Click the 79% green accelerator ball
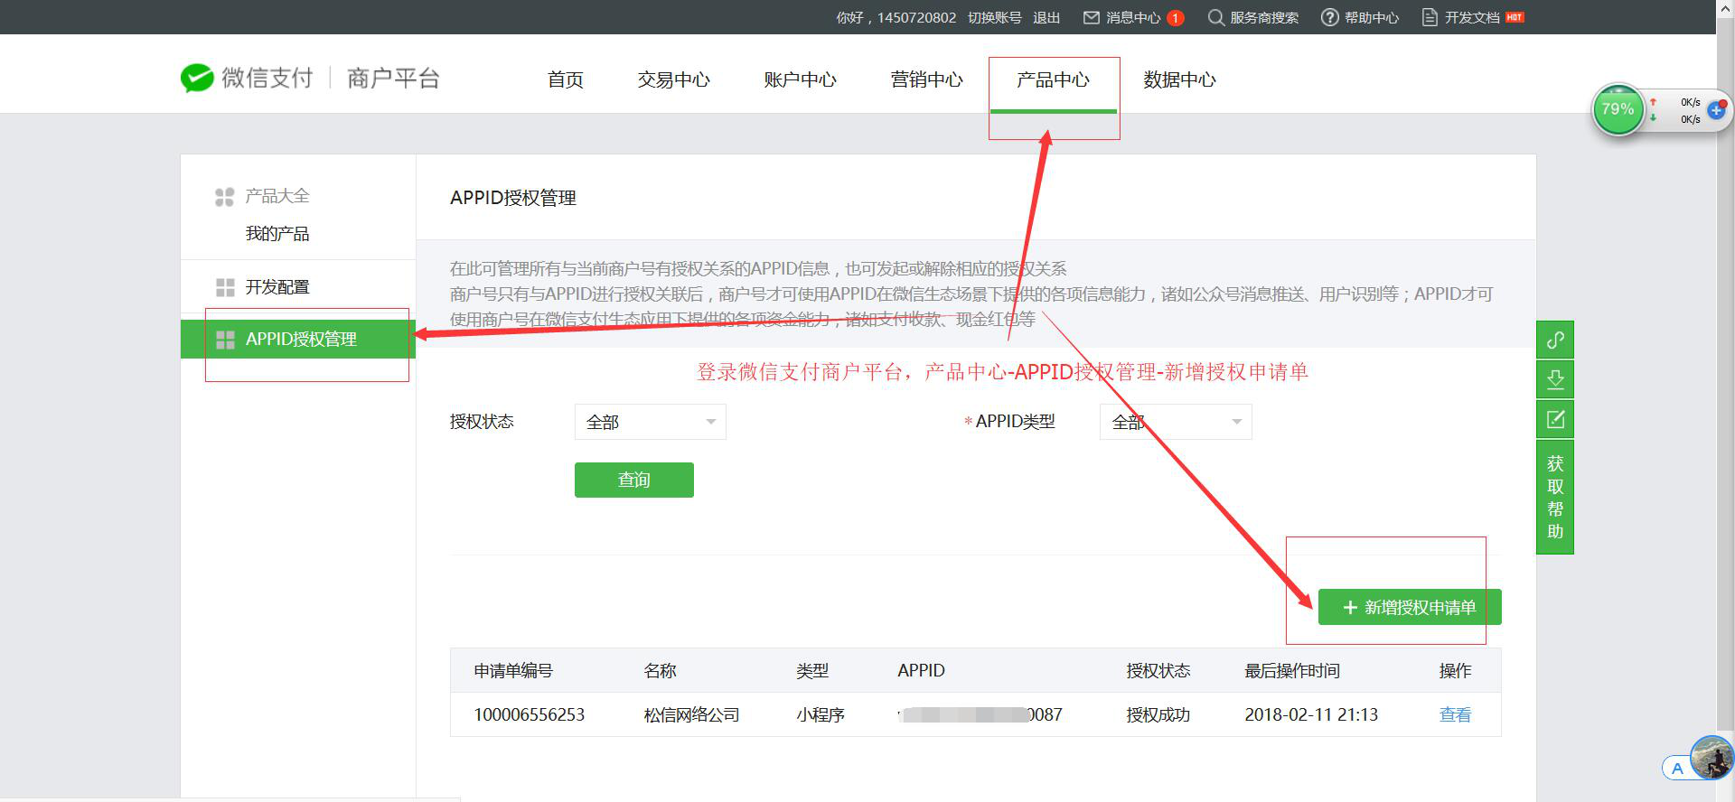Viewport: 1735px width, 802px height. [x=1618, y=110]
